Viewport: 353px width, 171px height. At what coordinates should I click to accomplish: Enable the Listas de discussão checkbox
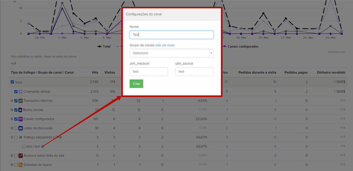(16, 128)
